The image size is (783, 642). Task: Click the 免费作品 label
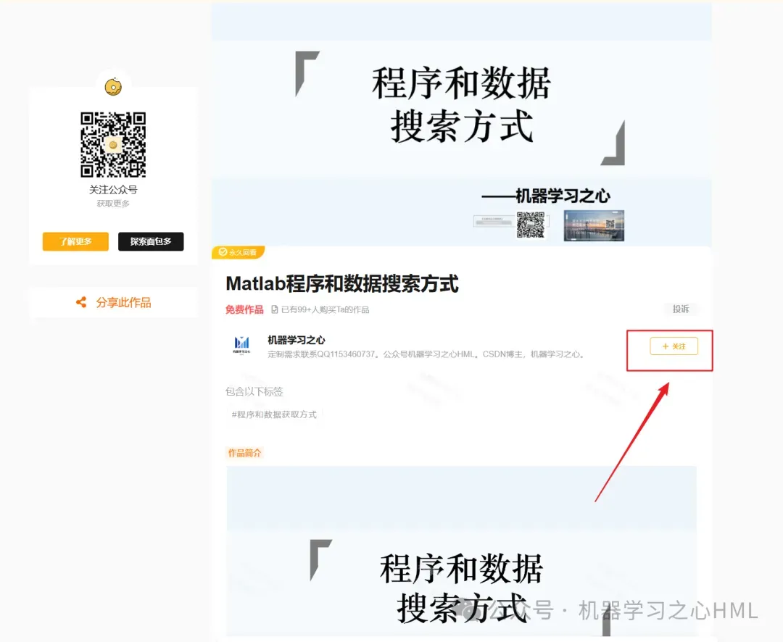244,309
